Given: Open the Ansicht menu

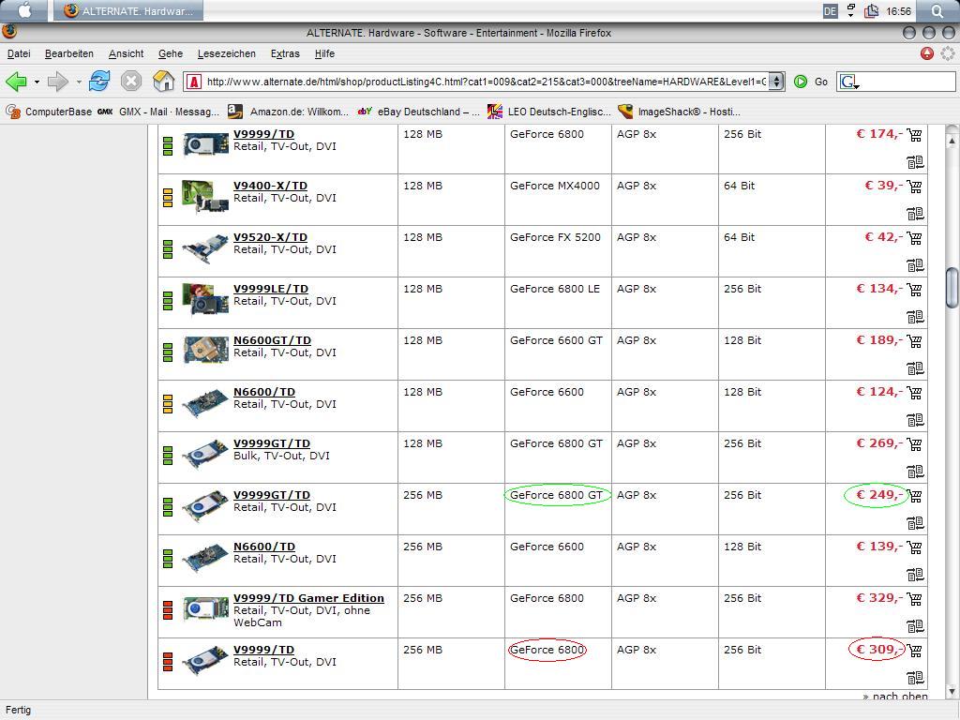Looking at the screenshot, I should tap(127, 53).
